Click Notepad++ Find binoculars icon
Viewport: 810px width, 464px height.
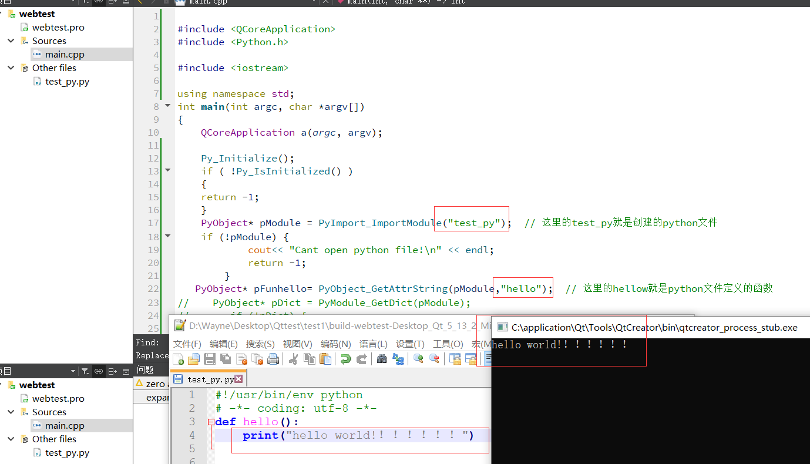point(382,359)
